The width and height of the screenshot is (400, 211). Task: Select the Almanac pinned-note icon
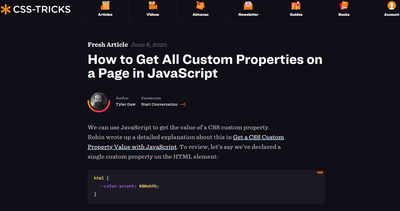click(x=200, y=5)
